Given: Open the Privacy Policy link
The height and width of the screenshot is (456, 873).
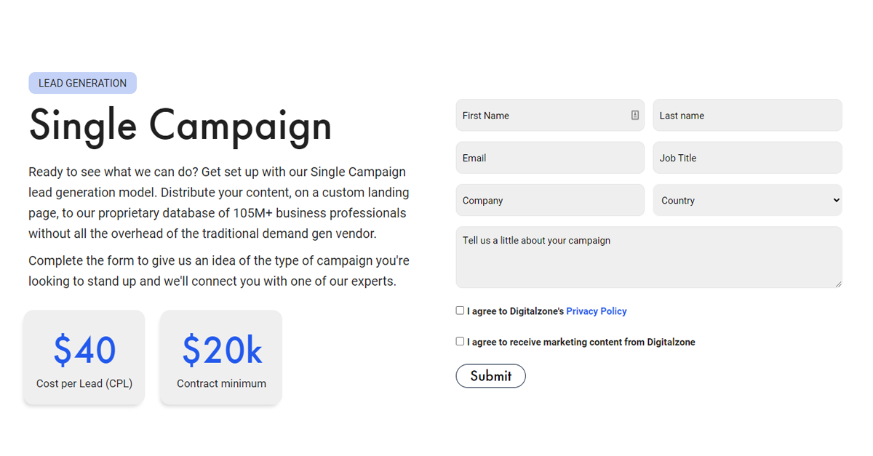Looking at the screenshot, I should 596,311.
